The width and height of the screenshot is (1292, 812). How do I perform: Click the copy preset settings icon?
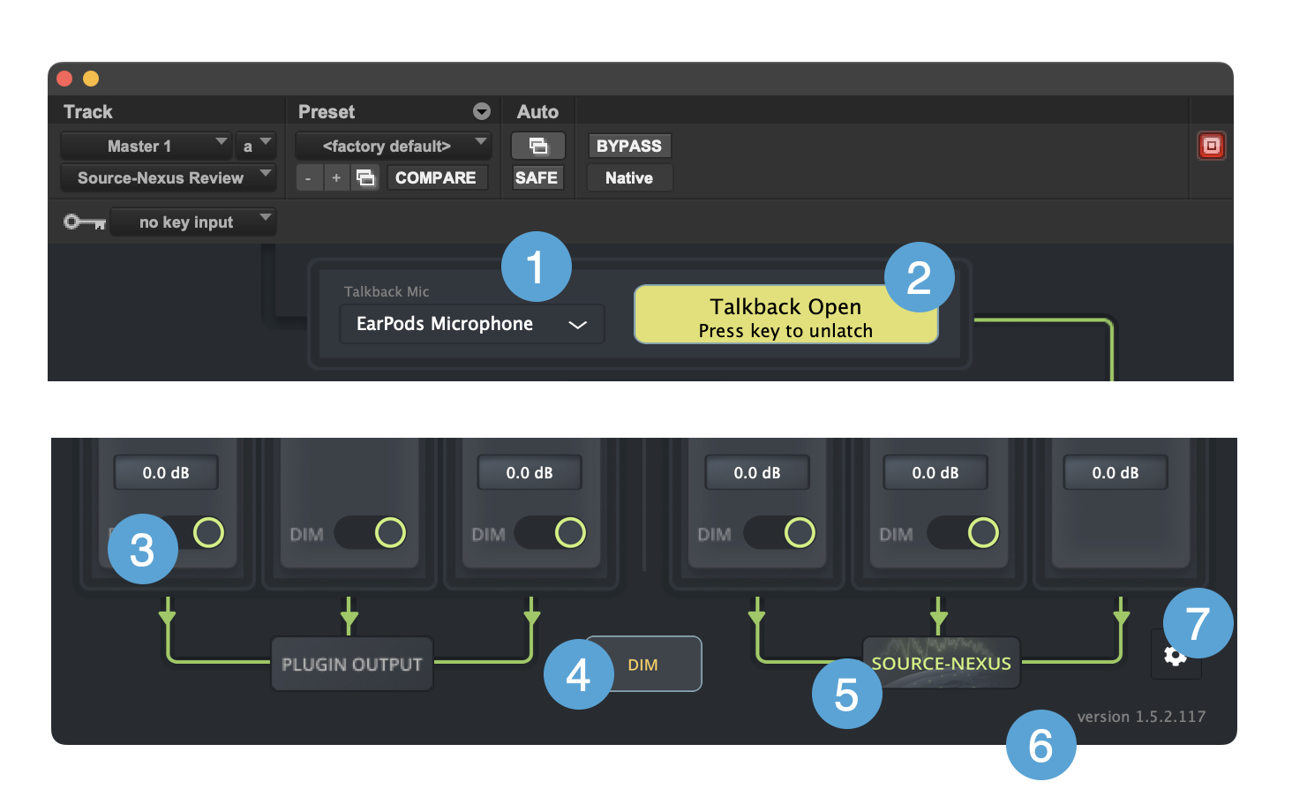pos(365,178)
